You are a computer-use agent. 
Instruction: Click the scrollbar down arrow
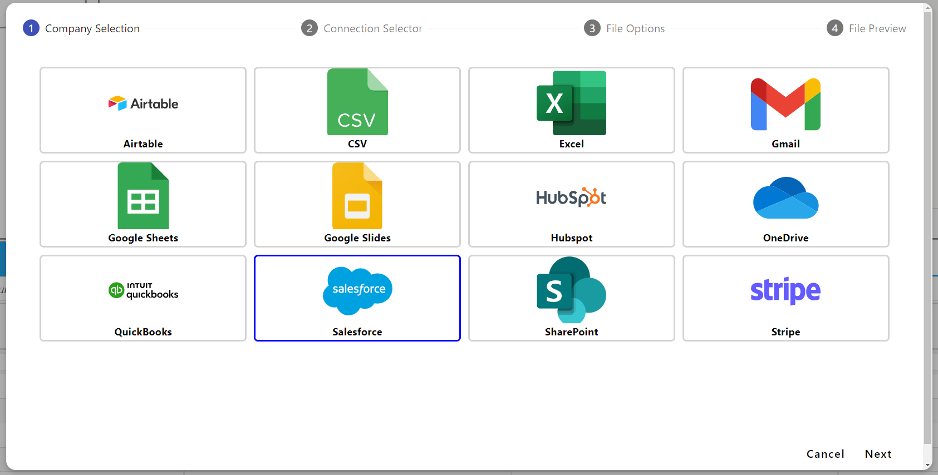[927, 466]
